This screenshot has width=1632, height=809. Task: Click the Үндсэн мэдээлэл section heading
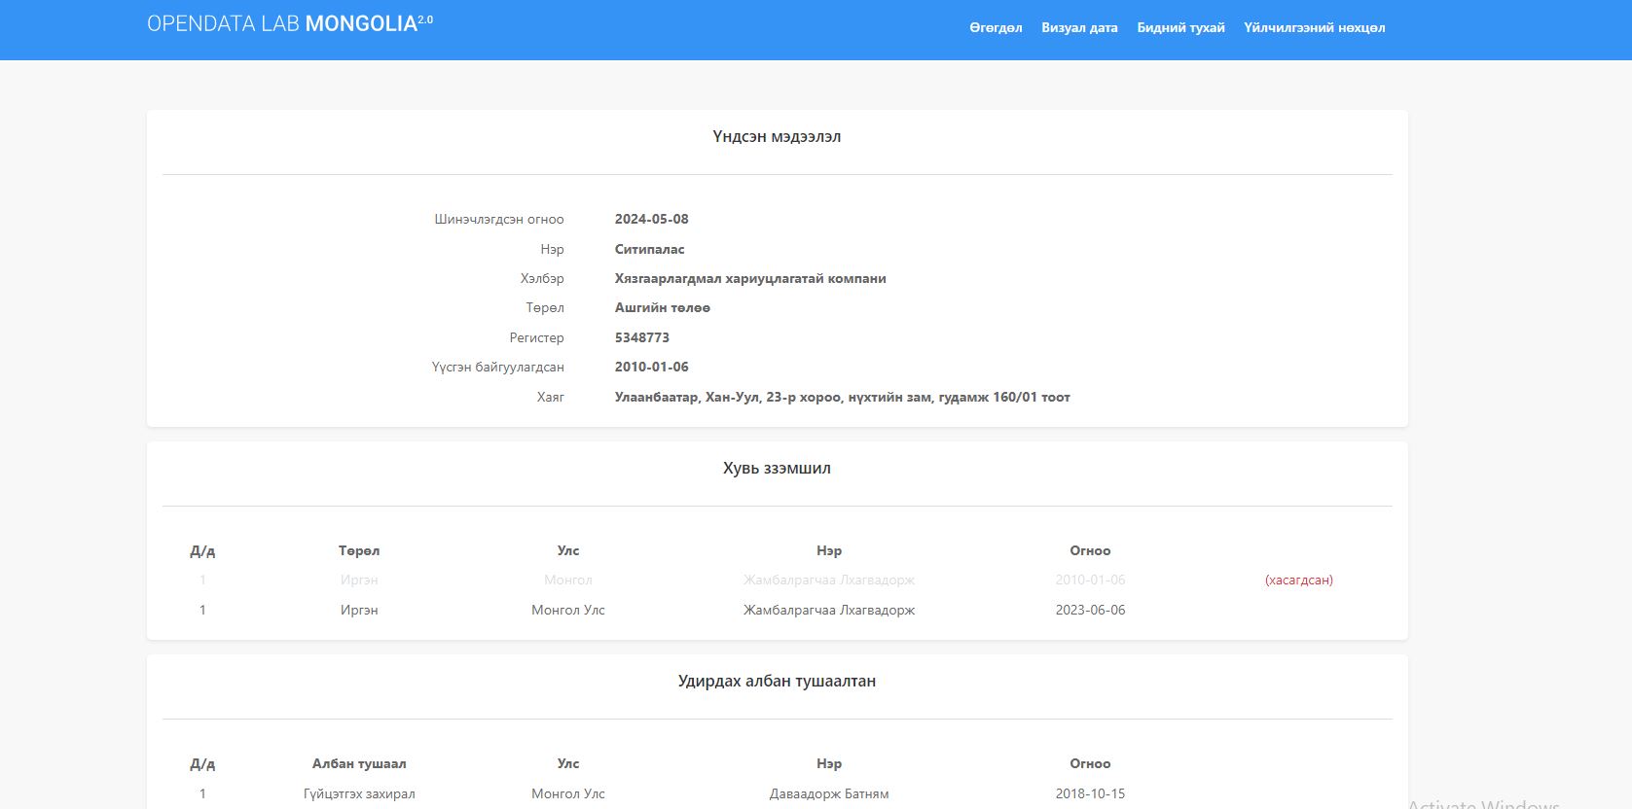pos(777,137)
